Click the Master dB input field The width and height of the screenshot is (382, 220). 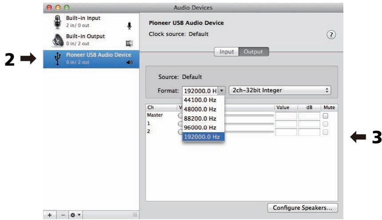coord(309,116)
